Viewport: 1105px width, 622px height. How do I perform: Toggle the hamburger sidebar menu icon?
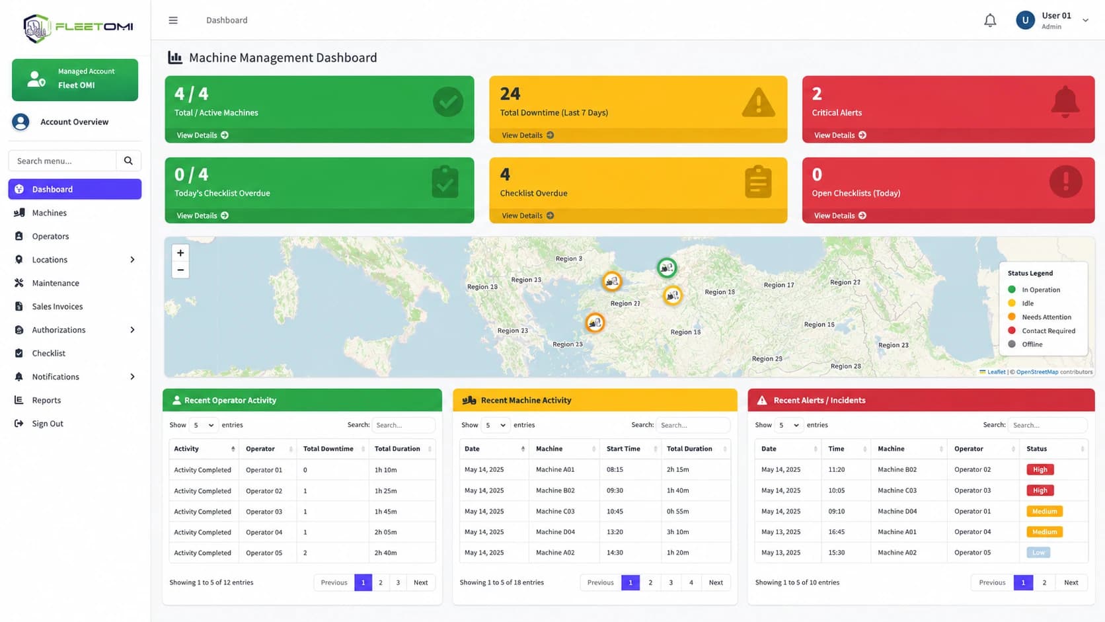173,20
